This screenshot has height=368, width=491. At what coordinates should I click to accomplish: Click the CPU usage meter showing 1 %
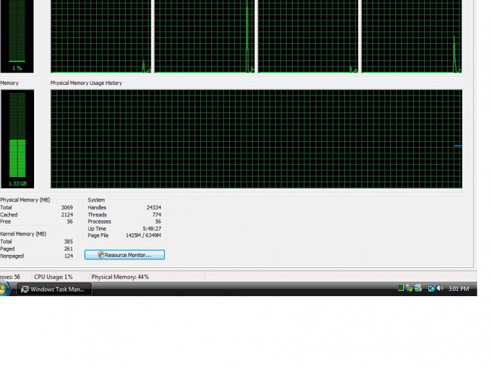pos(17,36)
